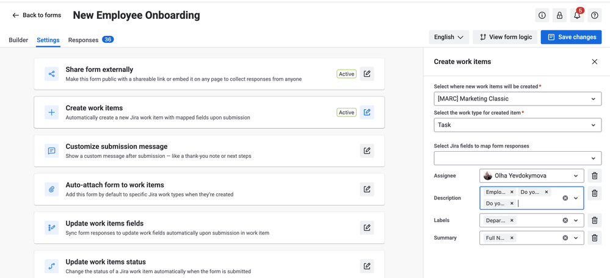The width and height of the screenshot is (610, 278).
Task: Click the info icon in header
Action: click(x=542, y=15)
